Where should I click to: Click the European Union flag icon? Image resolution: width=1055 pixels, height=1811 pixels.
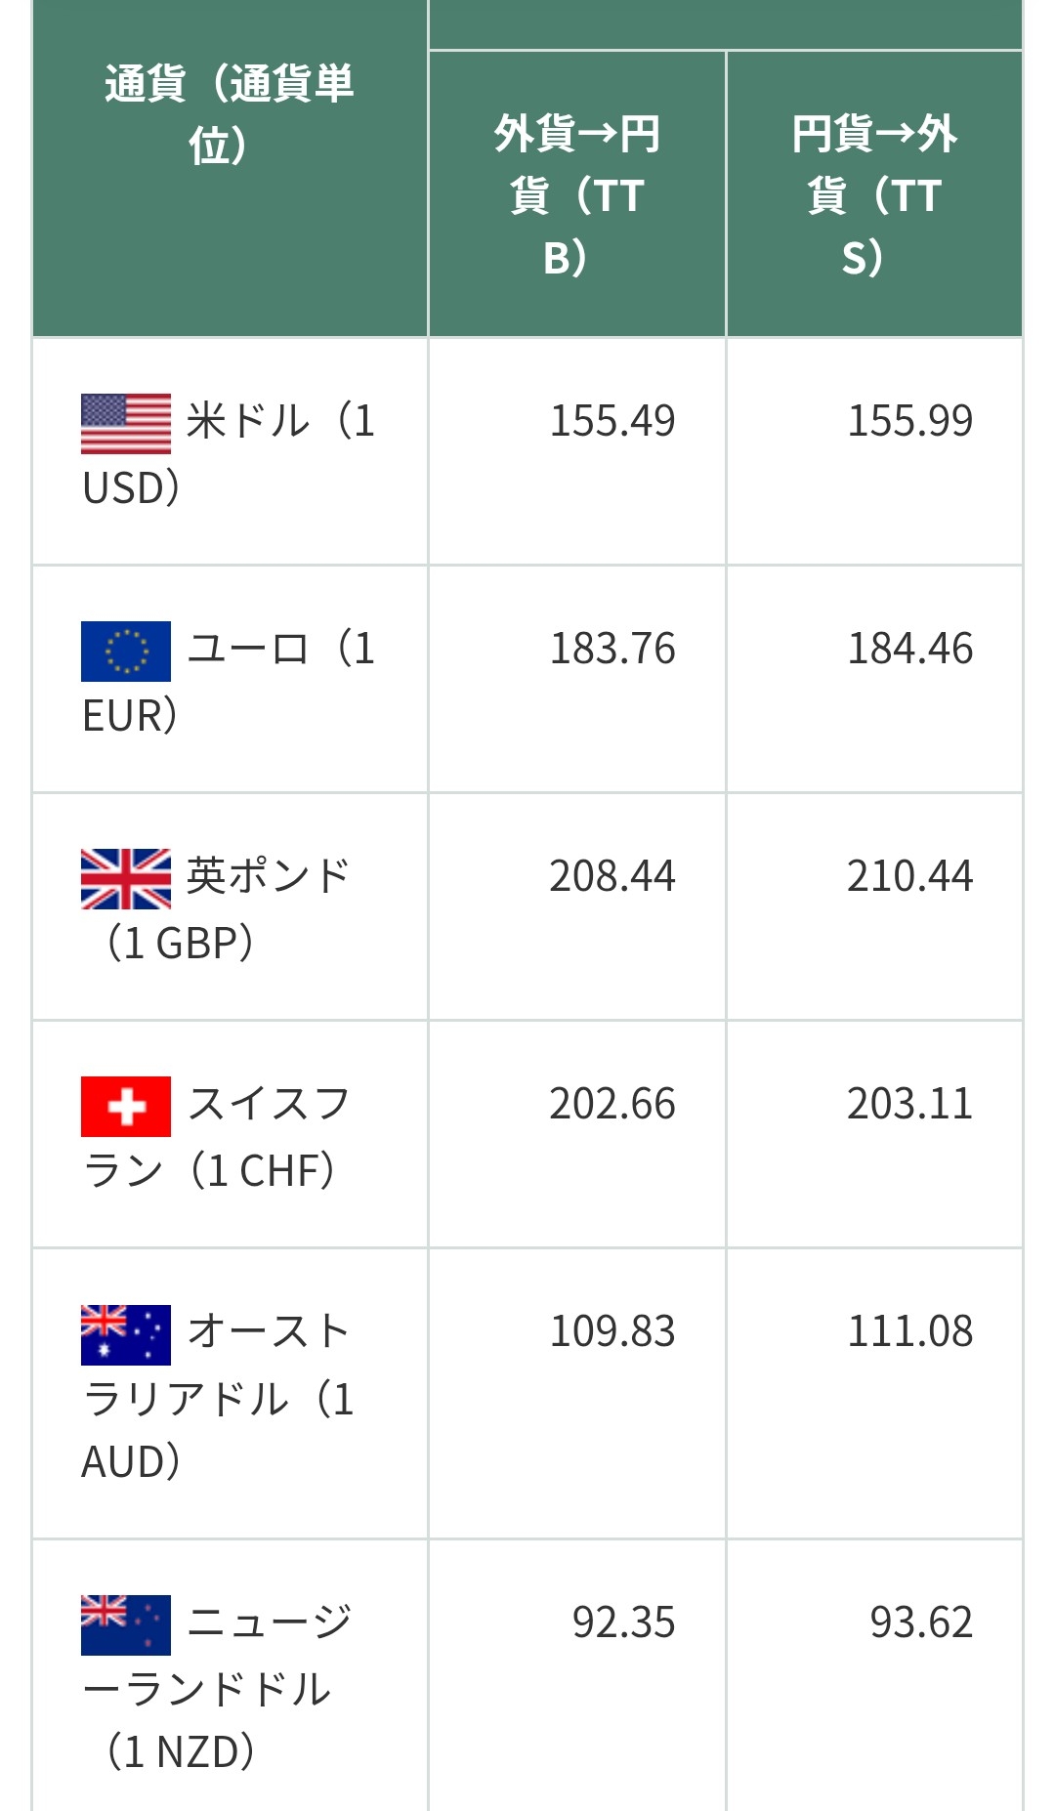[125, 652]
